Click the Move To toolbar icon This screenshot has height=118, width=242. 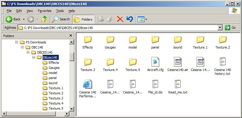point(101,19)
